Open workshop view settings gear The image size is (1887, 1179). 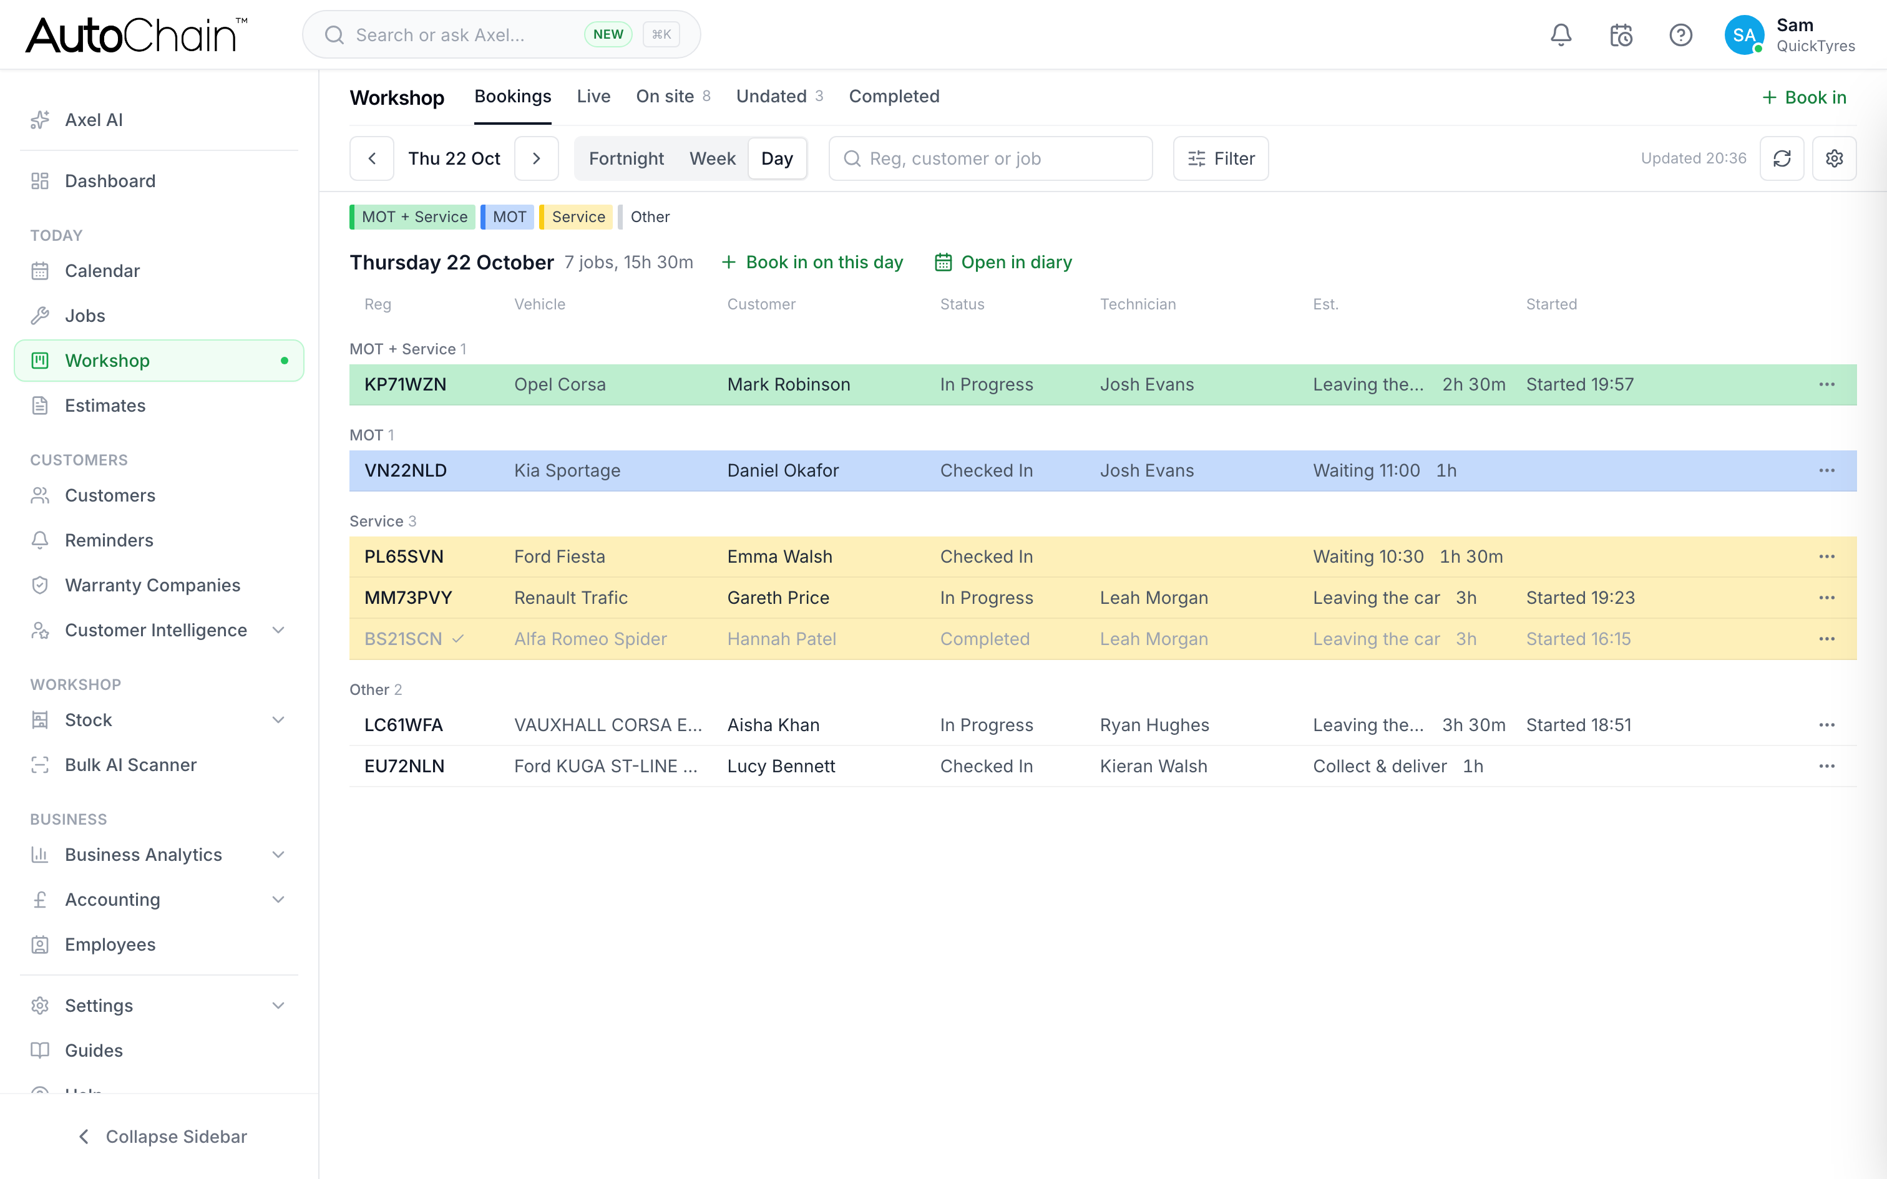1834,158
